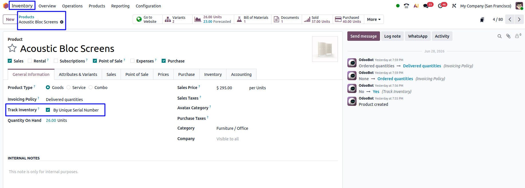Toggle the Purchase checkbox
This screenshot has height=188, width=525.
[x=164, y=61]
